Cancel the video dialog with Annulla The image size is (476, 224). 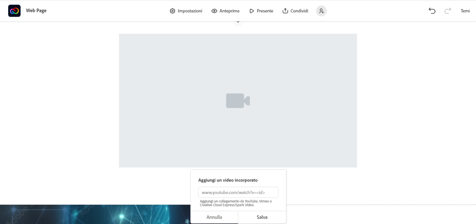(214, 217)
